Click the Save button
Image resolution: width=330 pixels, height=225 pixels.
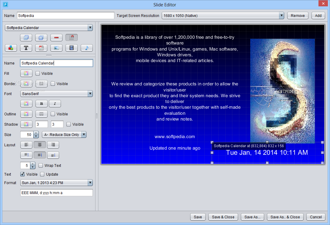click(x=198, y=217)
